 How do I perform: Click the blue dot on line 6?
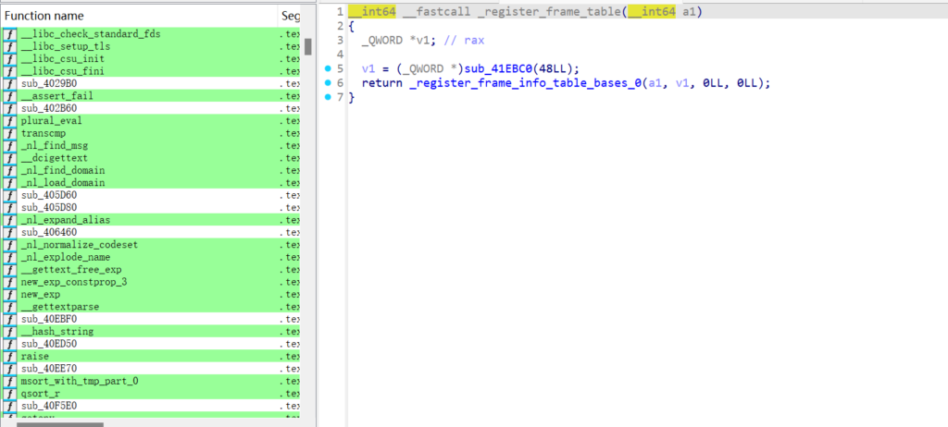tap(331, 83)
